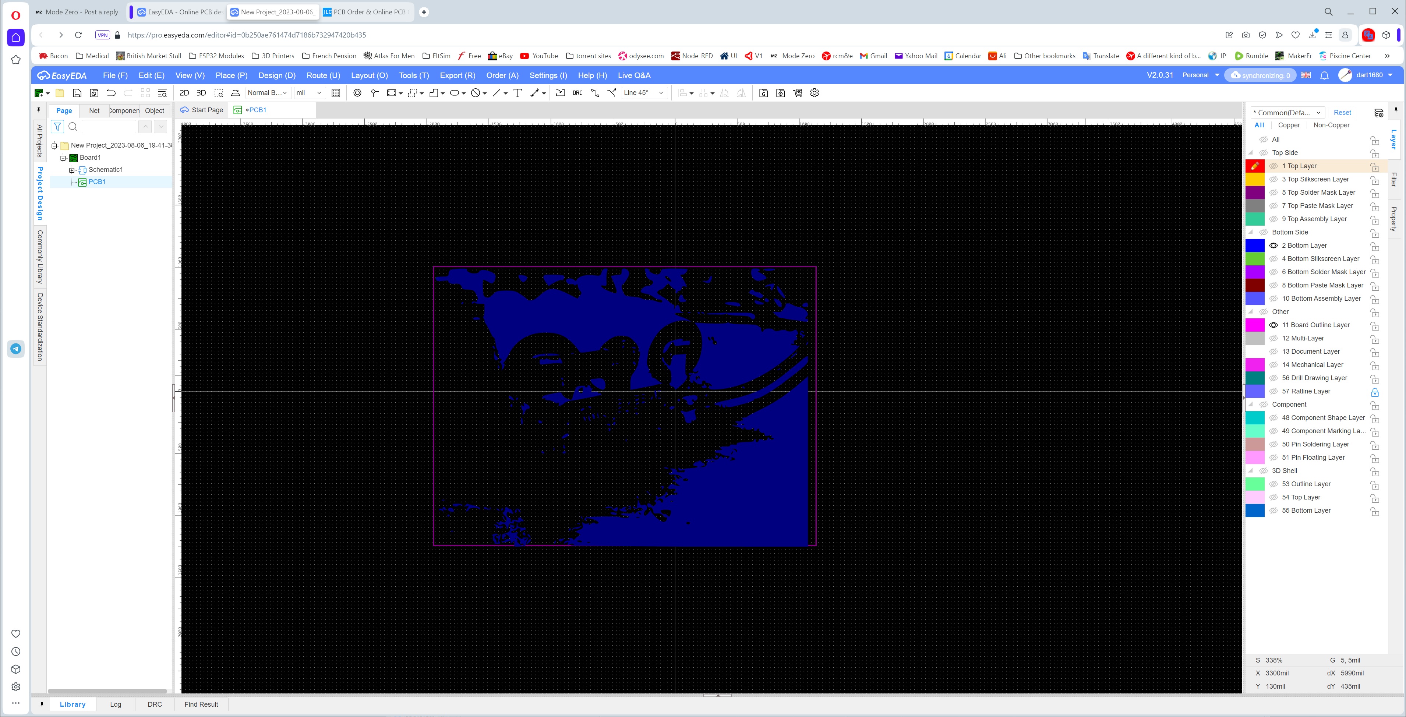
Task: Select the Pad (concentric circle) tool
Action: [x=357, y=93]
